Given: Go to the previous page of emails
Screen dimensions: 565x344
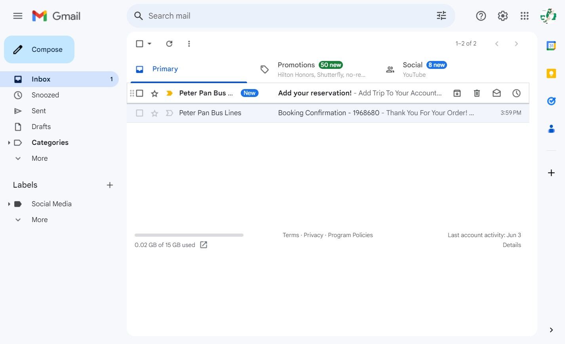Looking at the screenshot, I should point(497,44).
